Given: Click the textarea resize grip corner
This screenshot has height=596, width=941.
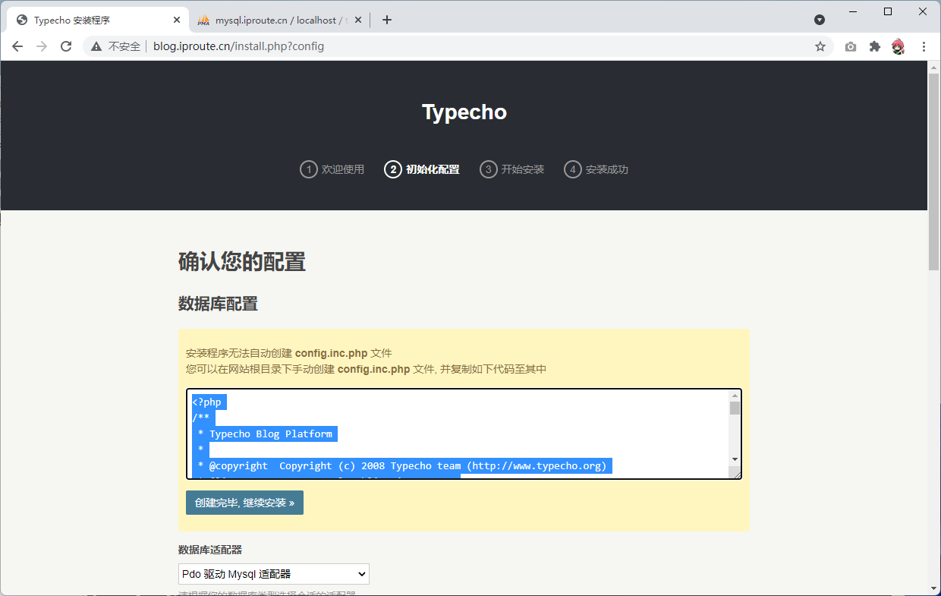Looking at the screenshot, I should pyautogui.click(x=735, y=472).
